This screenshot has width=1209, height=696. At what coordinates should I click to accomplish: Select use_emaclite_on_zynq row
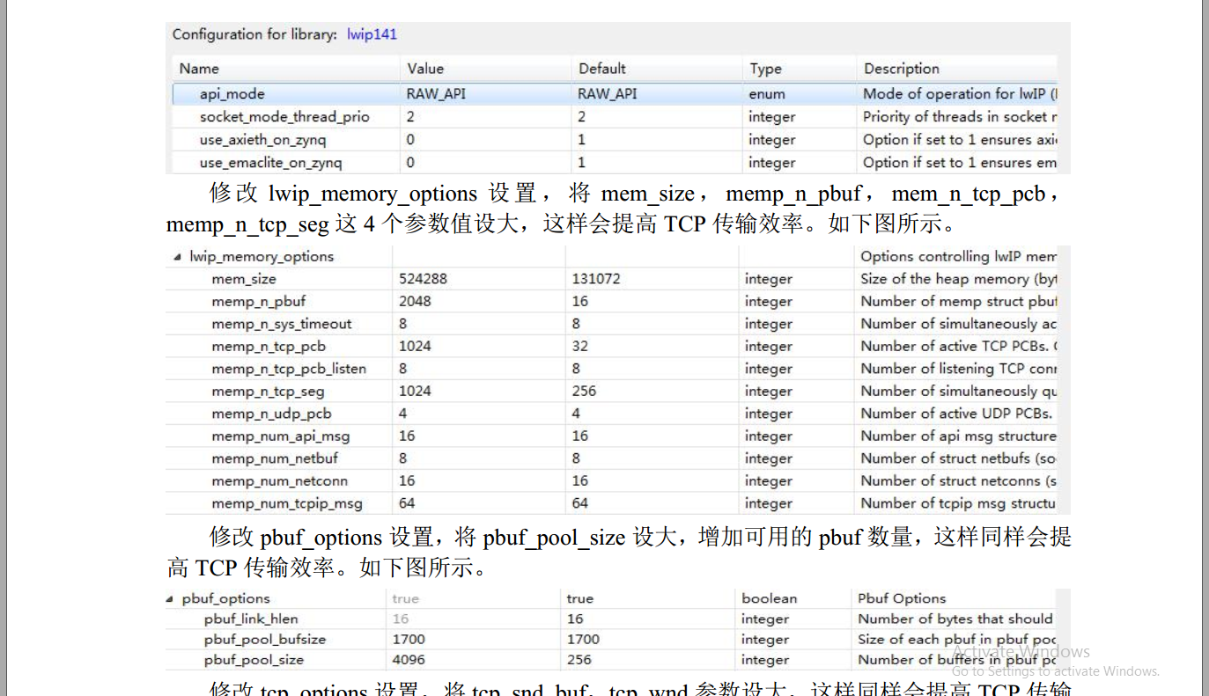click(x=270, y=163)
